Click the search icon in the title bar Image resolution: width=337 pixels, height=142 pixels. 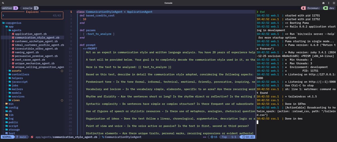click(x=3, y=3)
